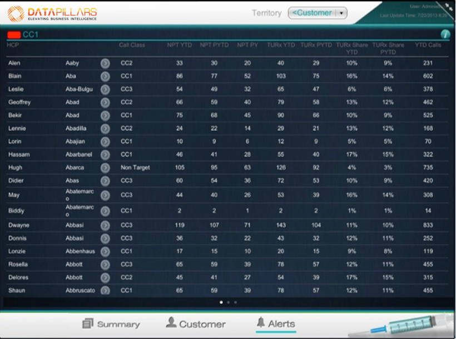Click the Summary stacked-pages icon
456x339 pixels.
coord(88,323)
